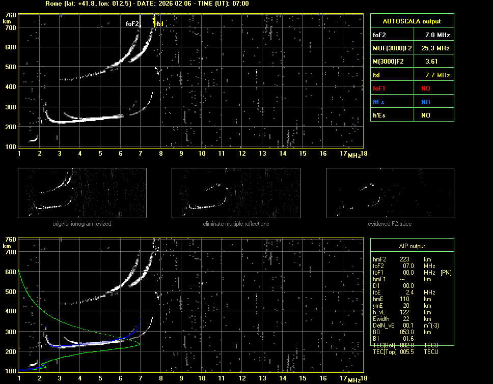Click the blue ftEs row label

(379, 102)
